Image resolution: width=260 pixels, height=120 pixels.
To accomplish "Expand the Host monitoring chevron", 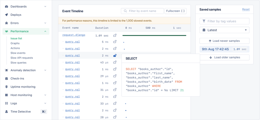I will (x=45, y=95).
